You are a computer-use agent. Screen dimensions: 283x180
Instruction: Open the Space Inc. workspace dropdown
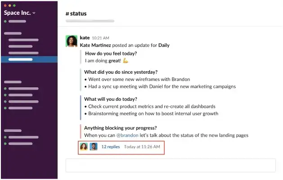[20, 13]
